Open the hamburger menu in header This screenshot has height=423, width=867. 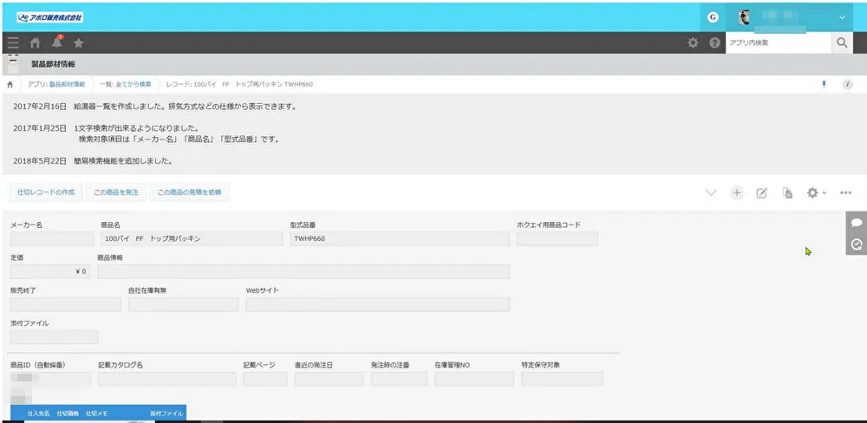click(12, 42)
